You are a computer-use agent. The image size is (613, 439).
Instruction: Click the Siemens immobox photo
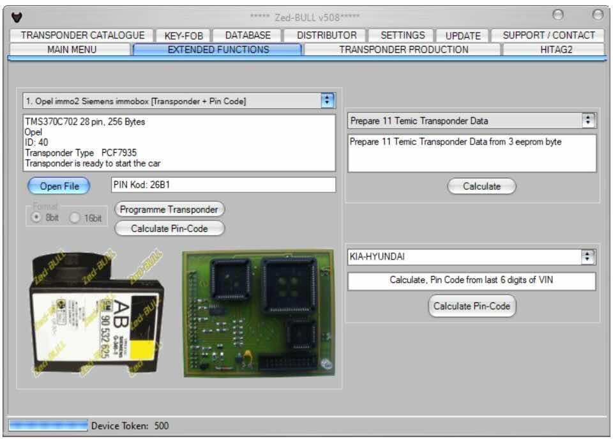click(98, 314)
